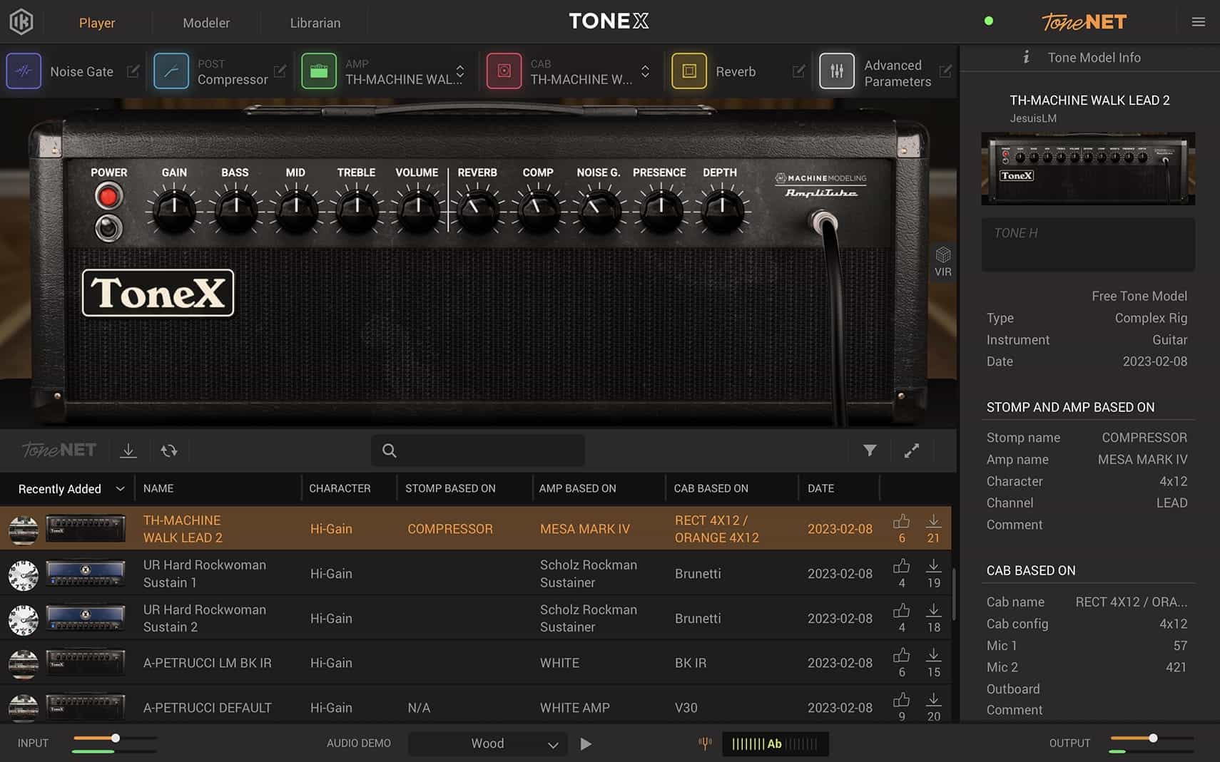Click the Advanced Parameters sliders icon
This screenshot has height=762, width=1220.
pos(837,71)
